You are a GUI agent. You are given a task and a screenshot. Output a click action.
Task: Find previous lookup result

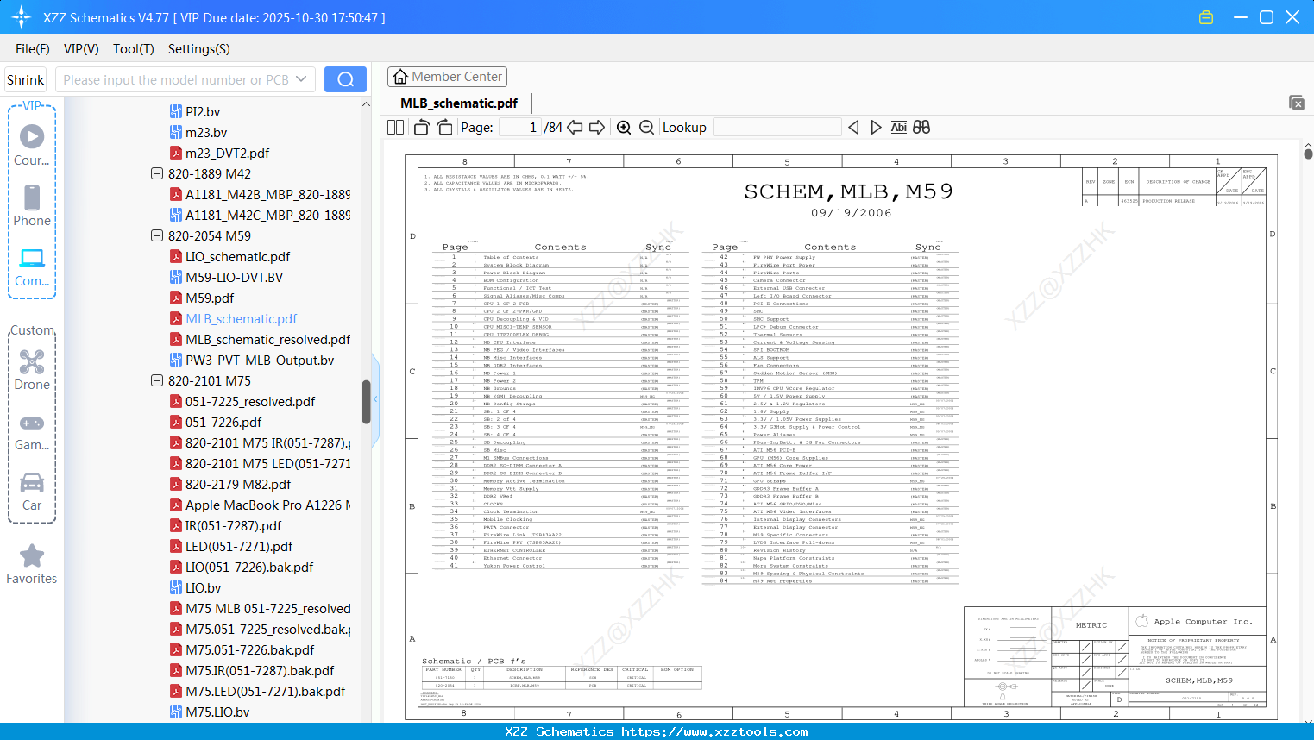(853, 128)
